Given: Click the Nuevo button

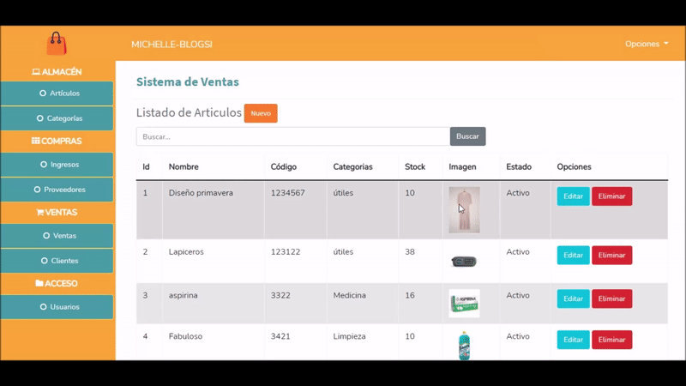Looking at the screenshot, I should [x=261, y=113].
